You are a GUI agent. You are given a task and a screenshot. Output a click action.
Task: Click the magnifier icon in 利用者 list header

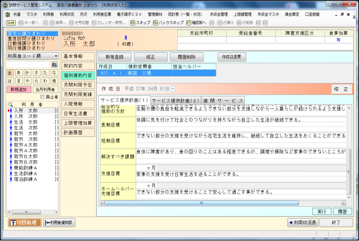10,104
